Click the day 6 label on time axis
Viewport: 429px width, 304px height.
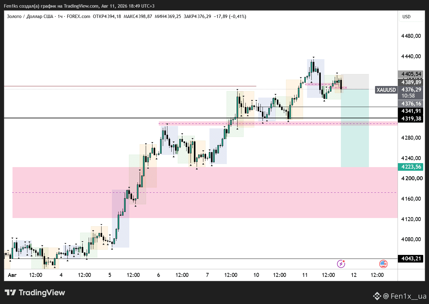pos(159,275)
